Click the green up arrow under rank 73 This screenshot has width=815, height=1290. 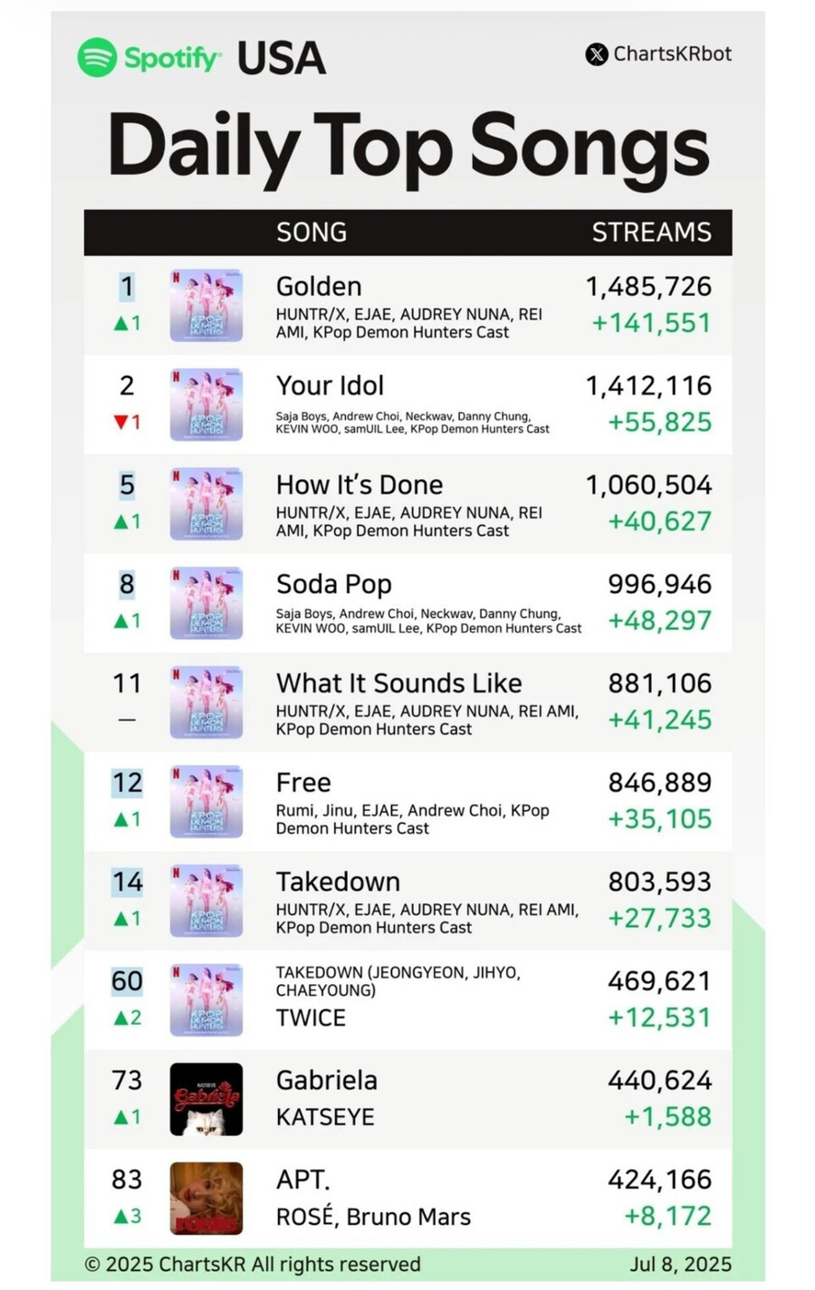[x=120, y=1117]
